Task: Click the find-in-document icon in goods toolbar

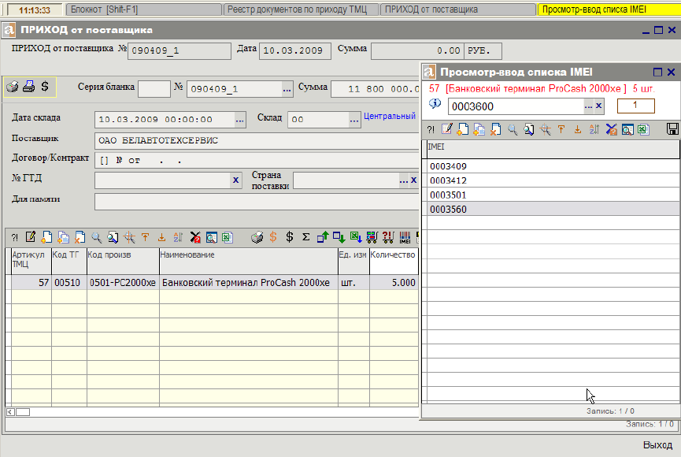Action: coord(113,237)
